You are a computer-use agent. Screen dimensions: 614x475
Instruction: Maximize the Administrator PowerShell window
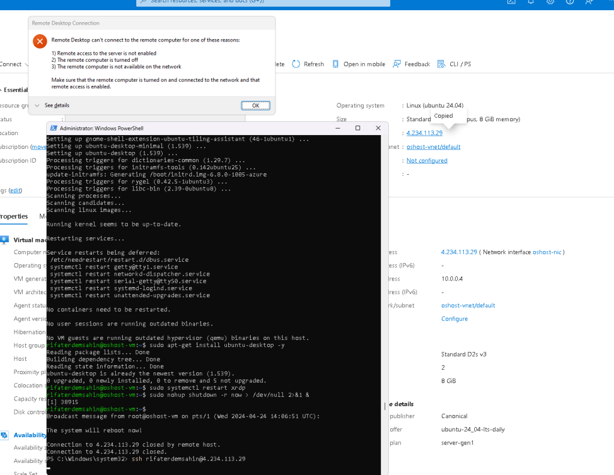coord(358,128)
